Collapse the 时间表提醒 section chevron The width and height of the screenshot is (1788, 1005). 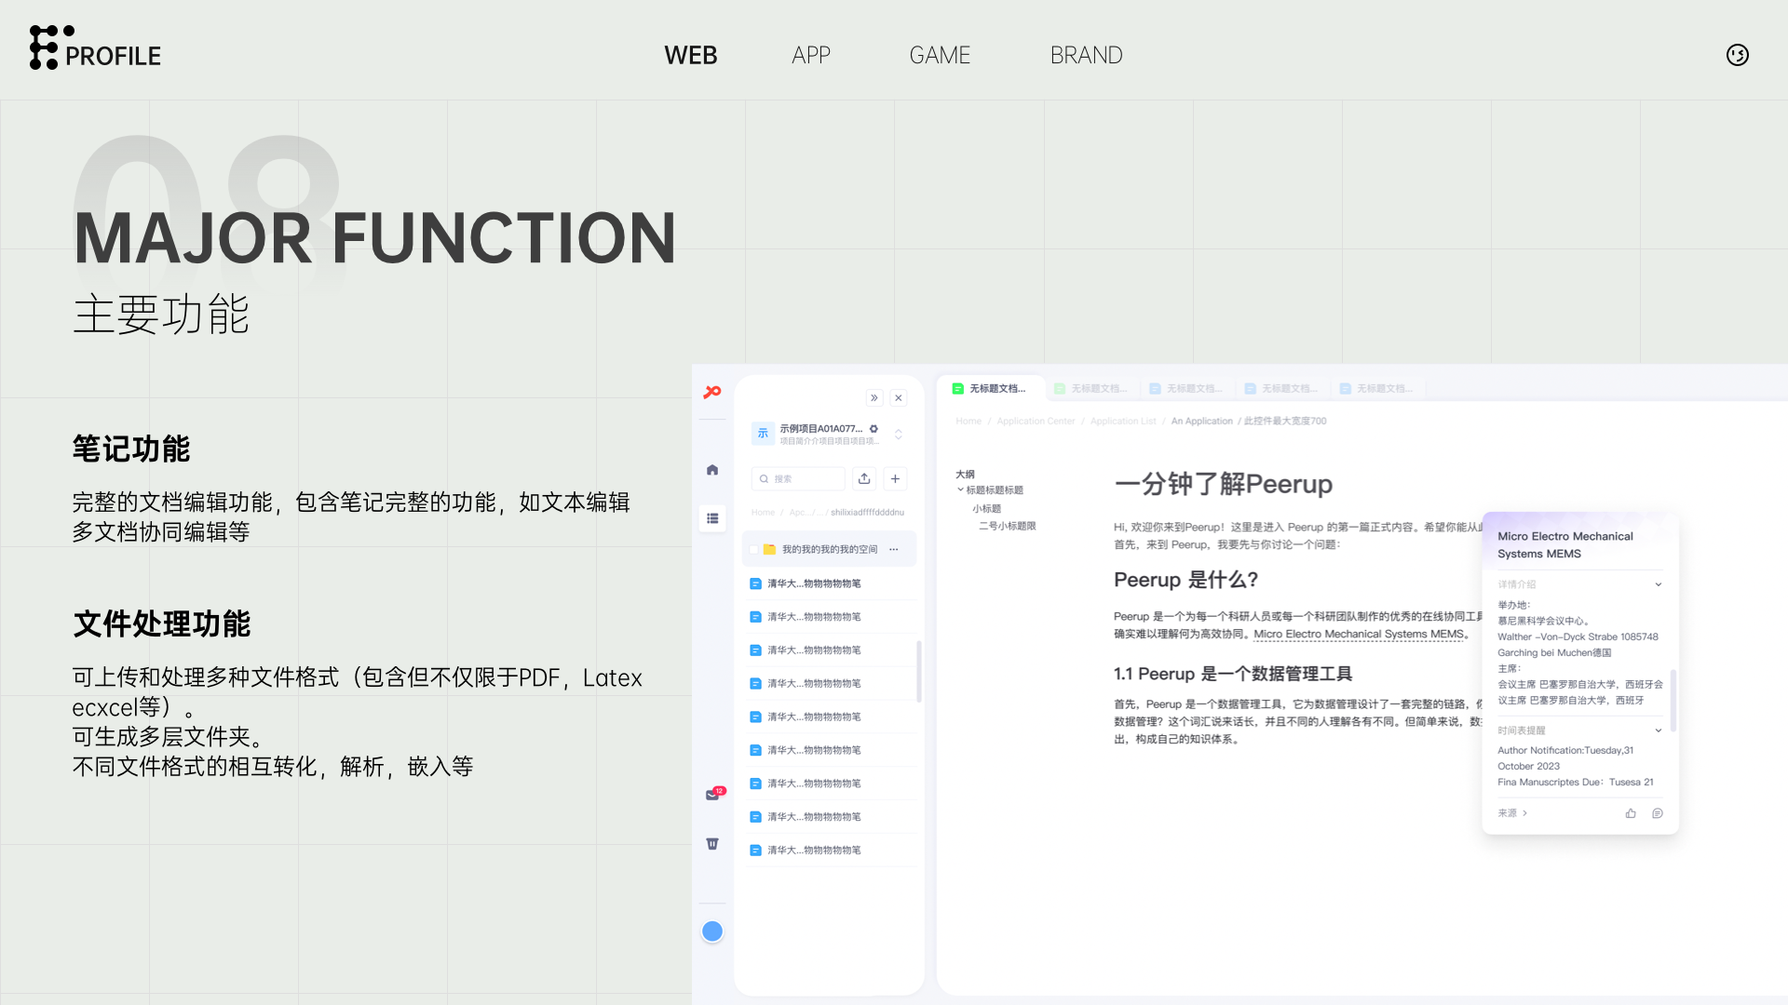tap(1658, 730)
